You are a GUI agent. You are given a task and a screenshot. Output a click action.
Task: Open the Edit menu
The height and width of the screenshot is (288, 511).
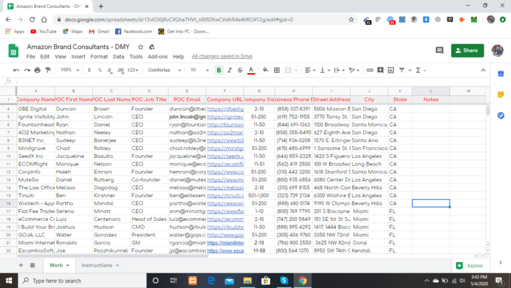45,56
